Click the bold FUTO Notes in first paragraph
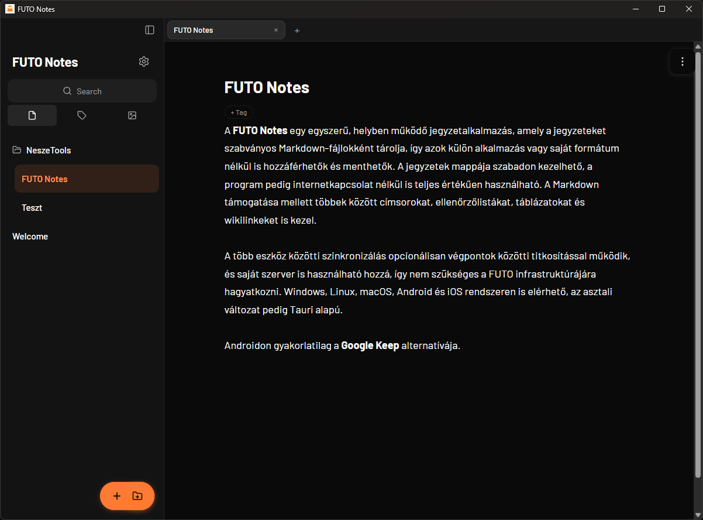 pyautogui.click(x=260, y=131)
